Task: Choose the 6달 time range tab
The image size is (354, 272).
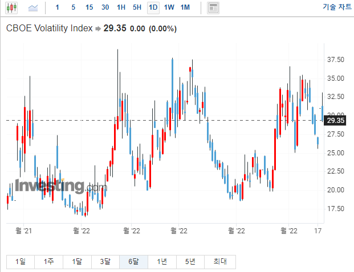Action: tap(133, 262)
